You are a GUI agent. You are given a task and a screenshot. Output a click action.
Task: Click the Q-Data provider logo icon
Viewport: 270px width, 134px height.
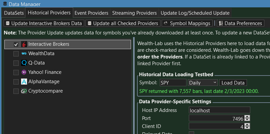[24, 63]
